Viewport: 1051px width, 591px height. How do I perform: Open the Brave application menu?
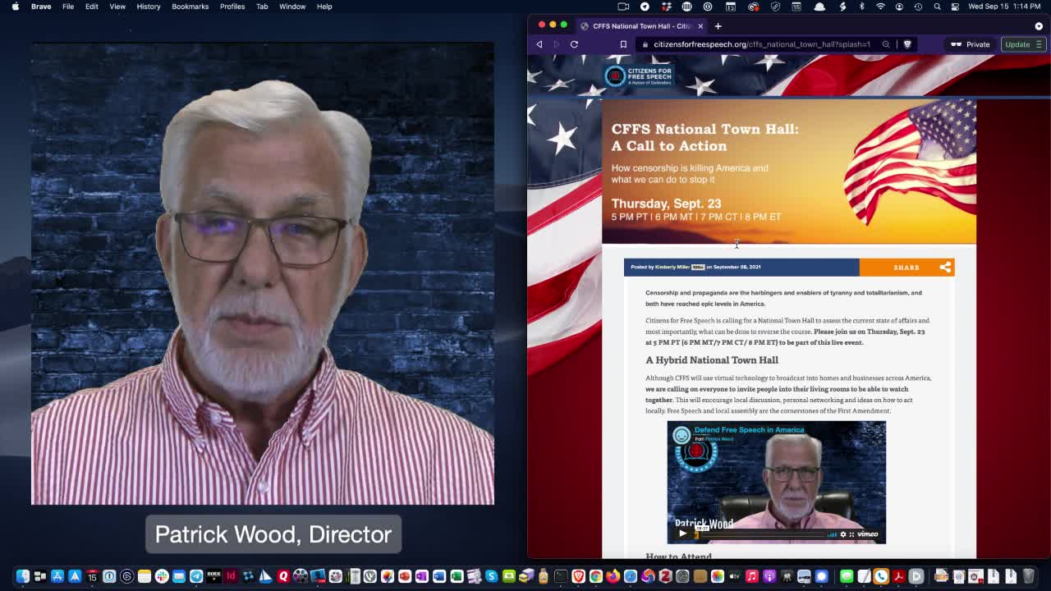click(41, 7)
